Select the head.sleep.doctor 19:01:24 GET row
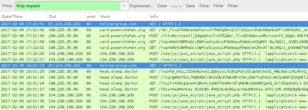308x110 pixels. pos(154,83)
